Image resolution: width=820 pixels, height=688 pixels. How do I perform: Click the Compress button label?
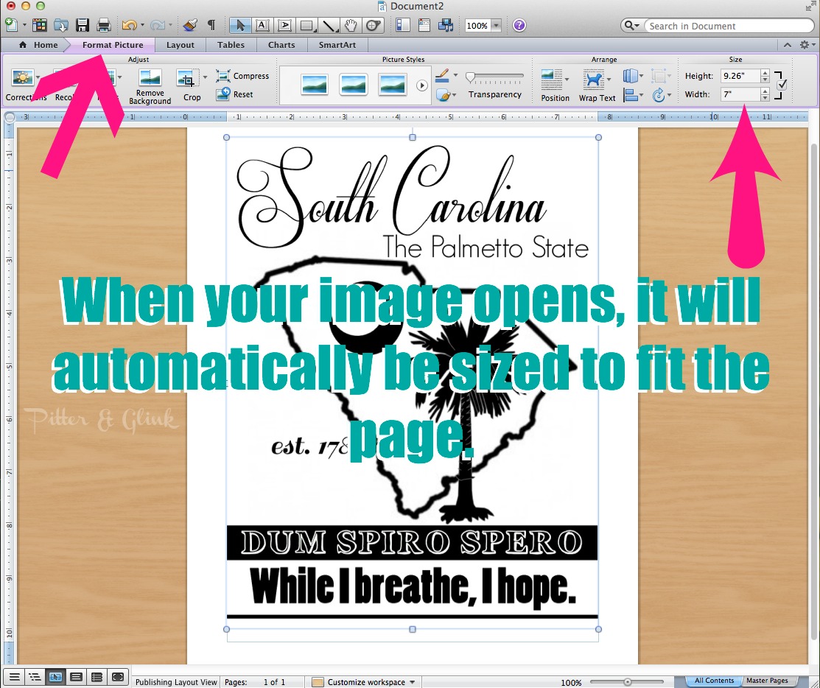pos(251,75)
